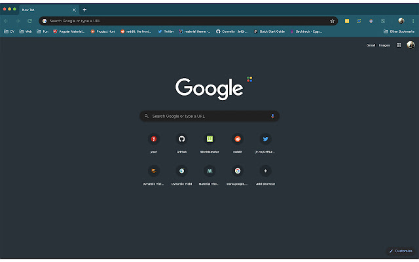Open Chrome's three-dot menu
This screenshot has width=419, height=262.
coord(413,21)
